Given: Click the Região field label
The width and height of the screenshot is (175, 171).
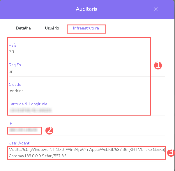Looking at the screenshot, I should [15, 65].
